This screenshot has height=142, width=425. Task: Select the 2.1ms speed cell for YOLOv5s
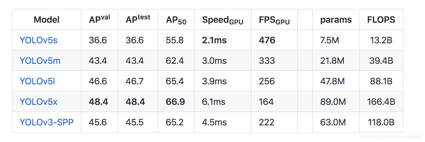coord(214,40)
